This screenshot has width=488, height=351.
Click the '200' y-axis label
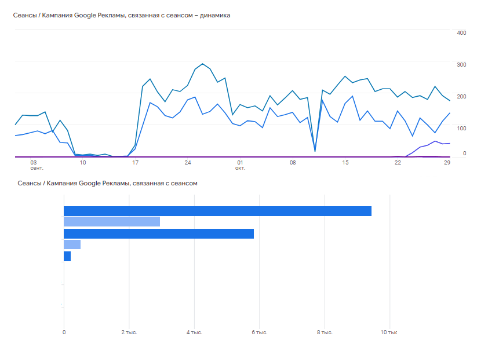click(x=461, y=97)
